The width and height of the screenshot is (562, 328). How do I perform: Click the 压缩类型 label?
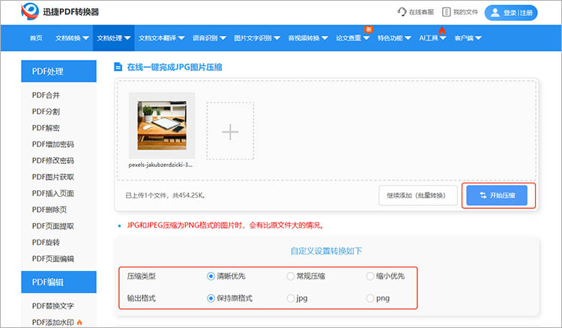(x=141, y=276)
